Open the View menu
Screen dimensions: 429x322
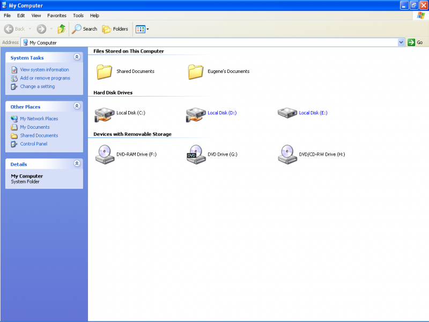pos(36,16)
